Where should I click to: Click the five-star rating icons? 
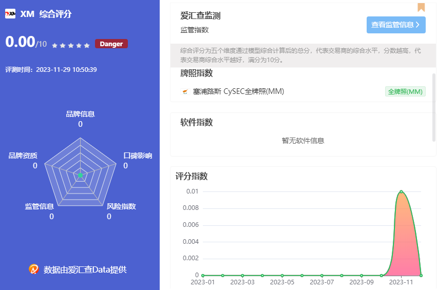coord(71,45)
